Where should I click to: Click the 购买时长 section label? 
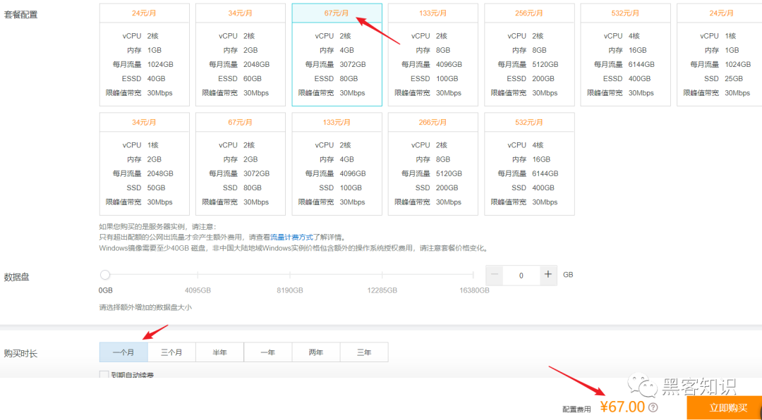click(20, 354)
